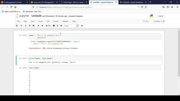The image size is (180, 101).
Task: Bookmark this page with star icon
Action: click(x=146, y=7)
